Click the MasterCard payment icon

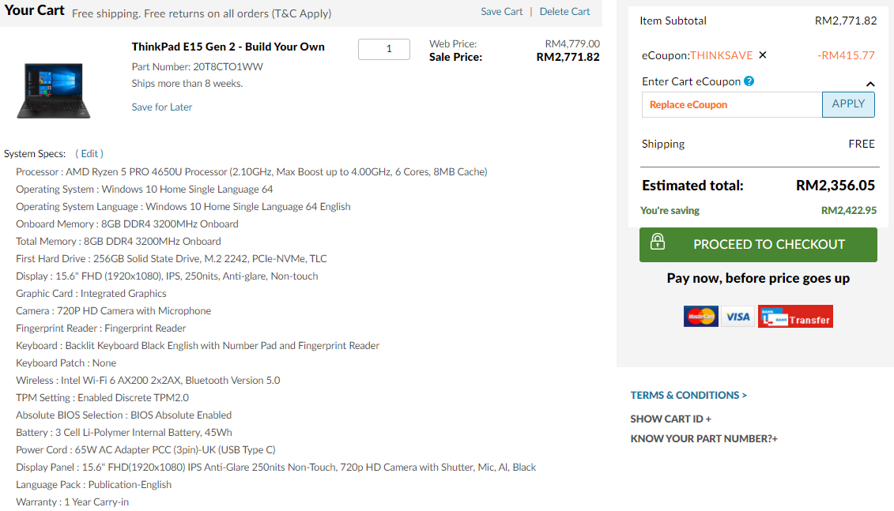coord(701,317)
